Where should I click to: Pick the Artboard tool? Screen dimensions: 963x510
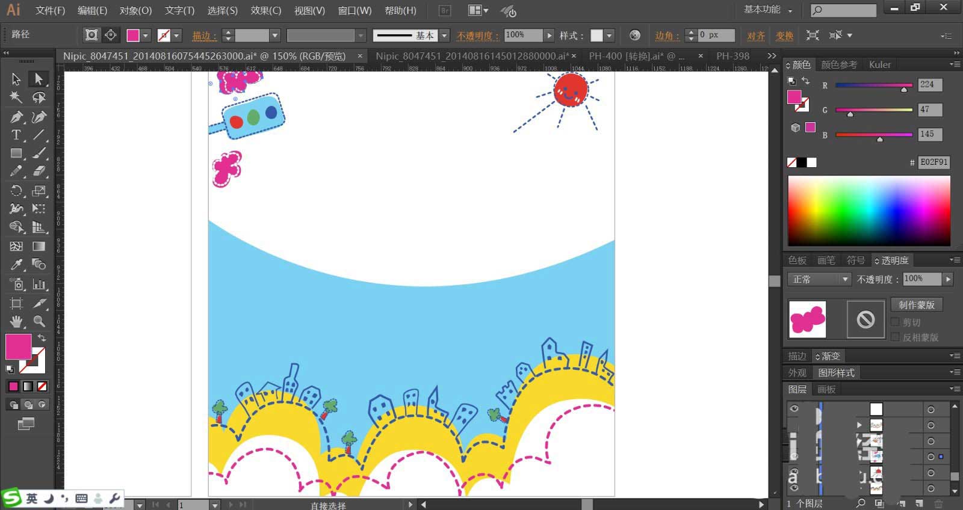[16, 303]
